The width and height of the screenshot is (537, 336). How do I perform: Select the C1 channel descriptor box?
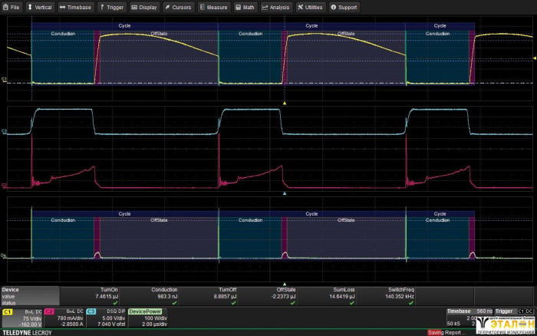click(x=21, y=318)
